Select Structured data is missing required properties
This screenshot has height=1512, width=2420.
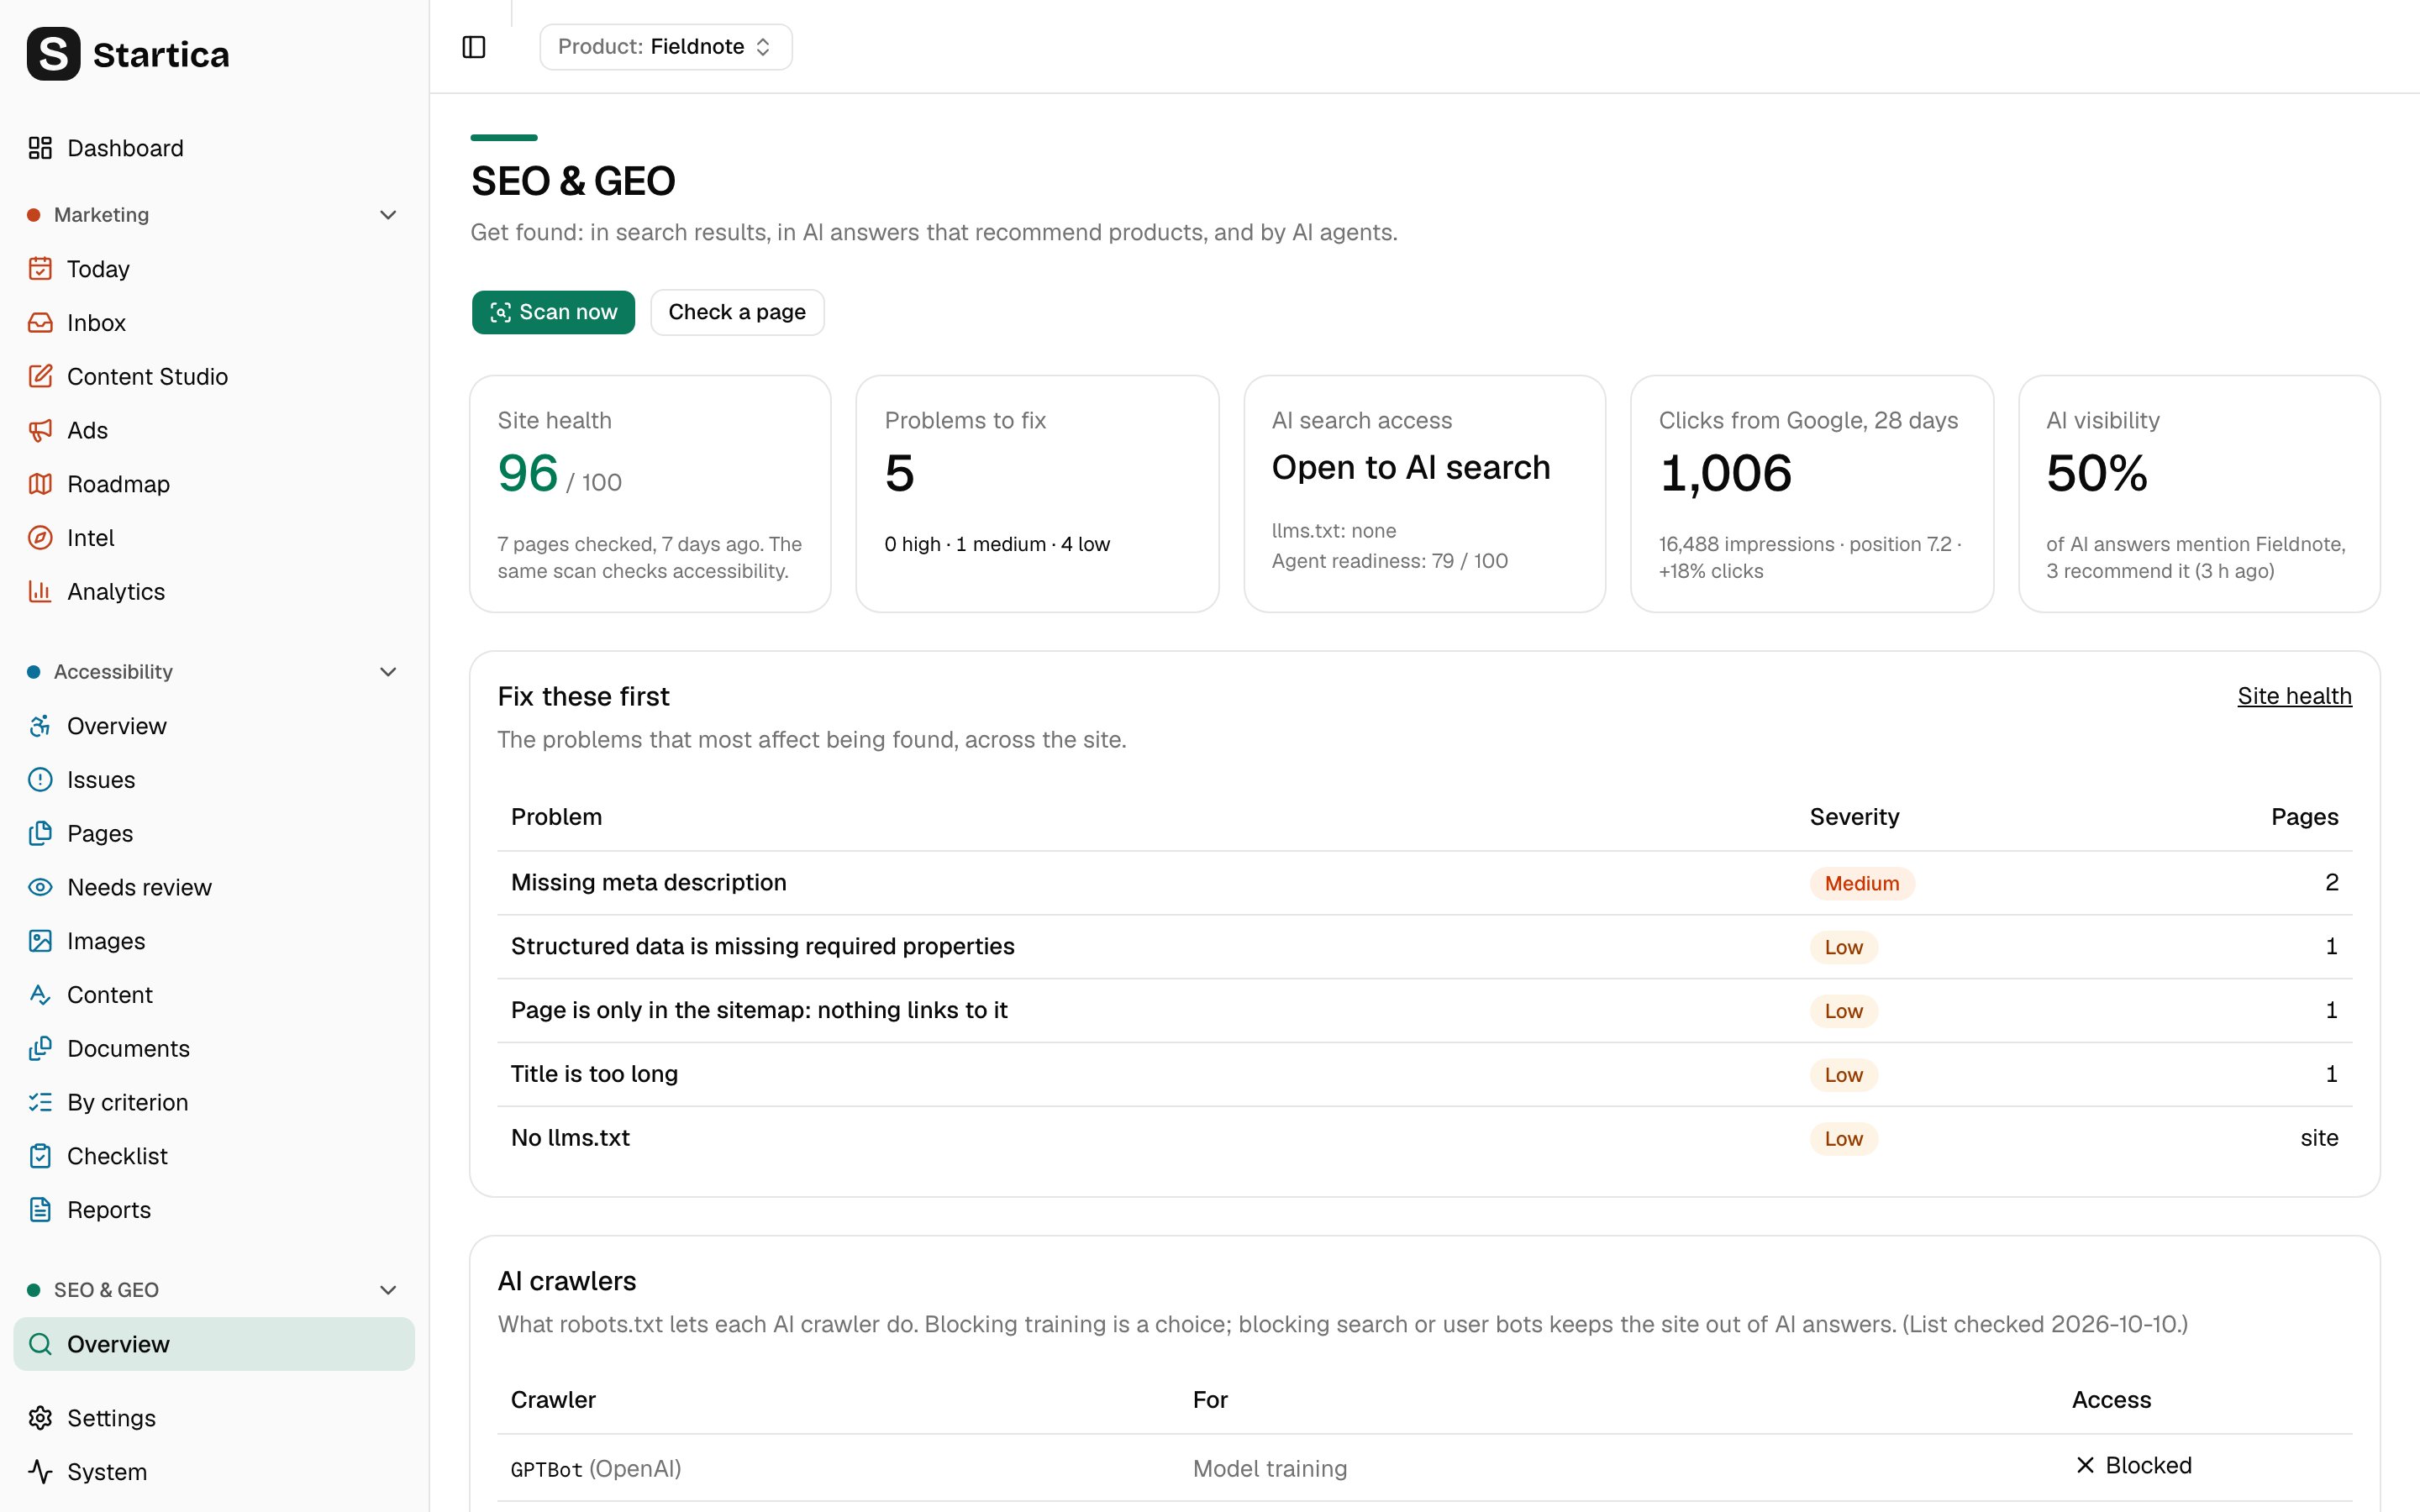1425,947
